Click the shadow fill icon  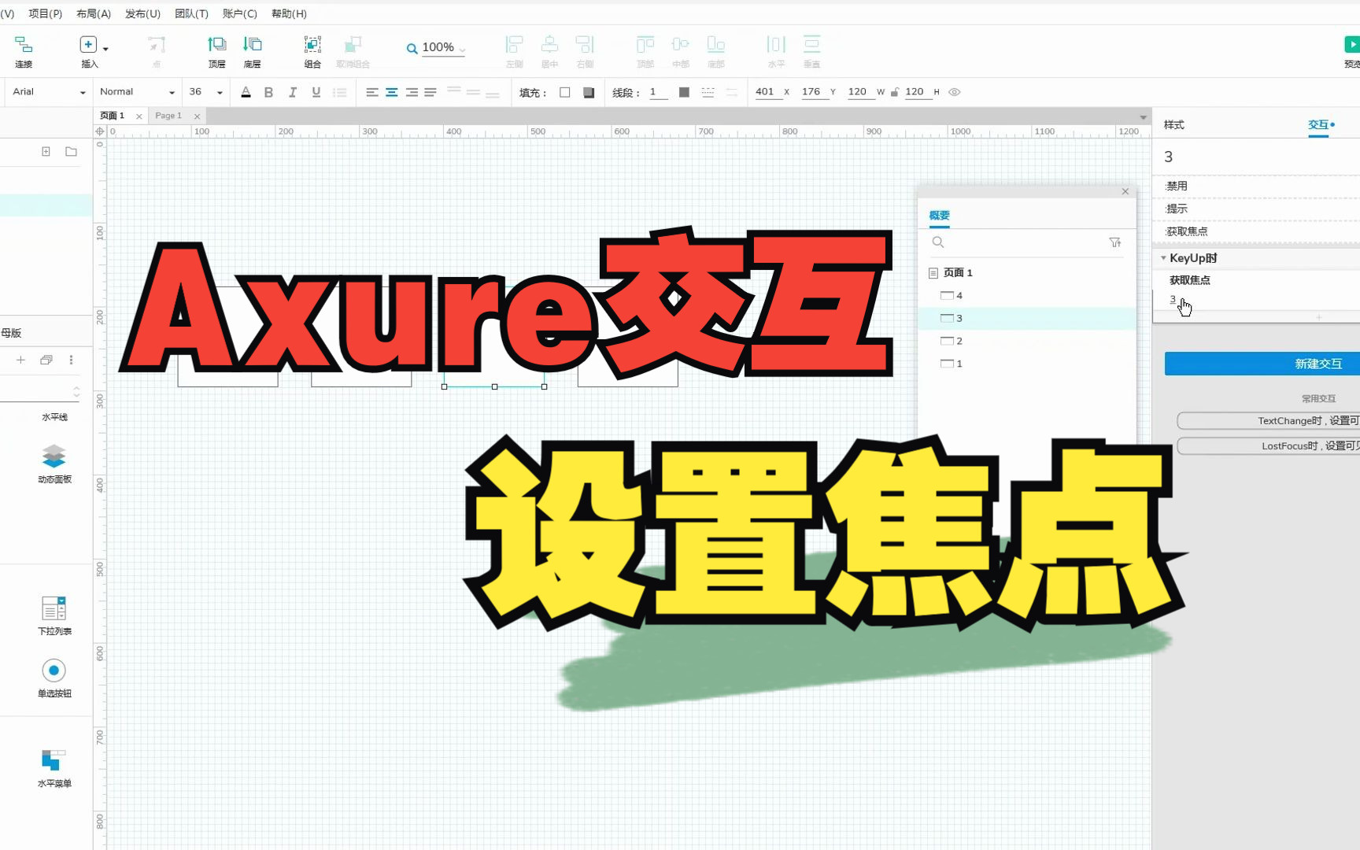[x=588, y=92]
